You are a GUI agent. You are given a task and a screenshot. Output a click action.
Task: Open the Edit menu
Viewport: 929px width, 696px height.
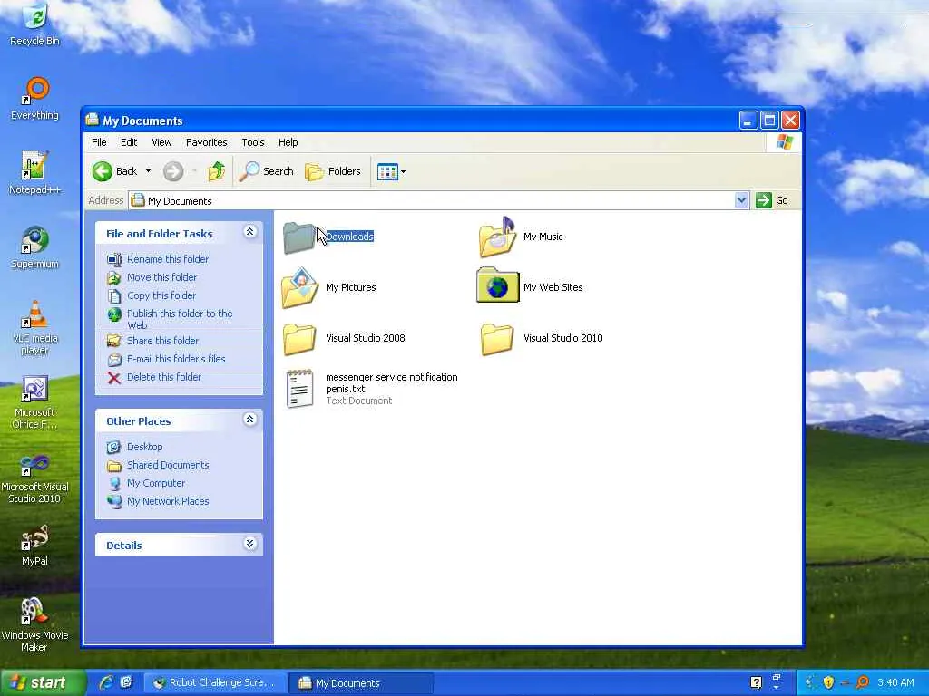(129, 142)
